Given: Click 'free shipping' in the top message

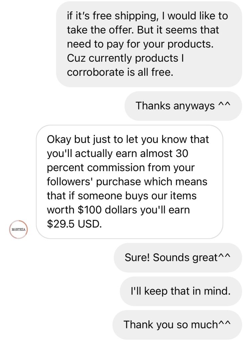Looking at the screenshot, I should (118, 16).
